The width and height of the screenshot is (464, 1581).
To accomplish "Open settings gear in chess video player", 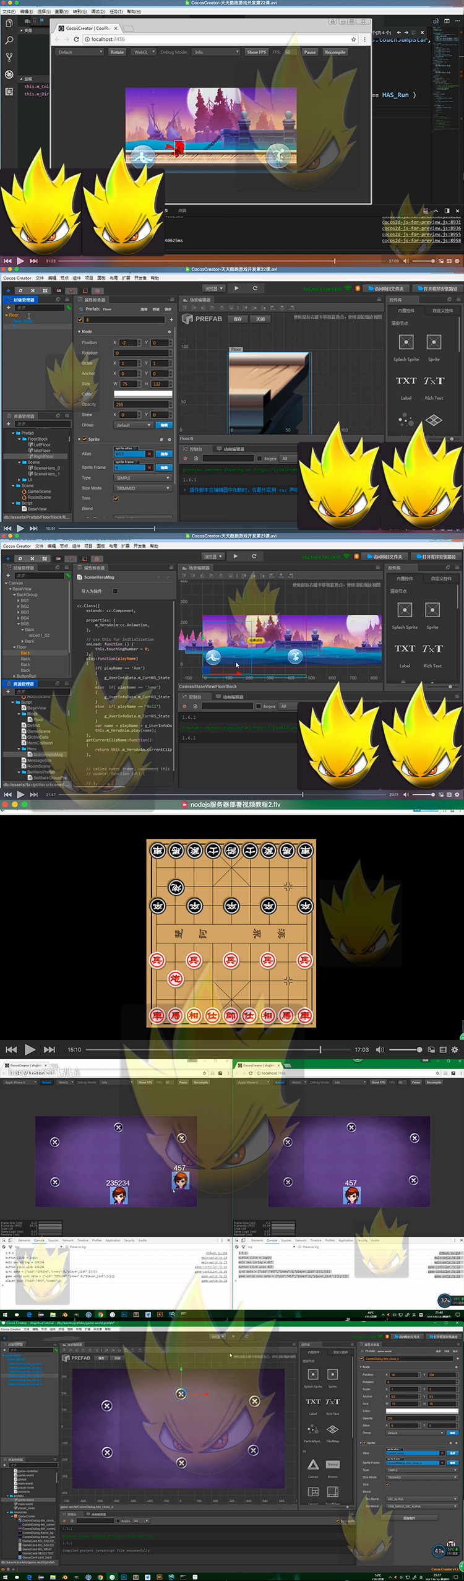I will pos(455,1049).
